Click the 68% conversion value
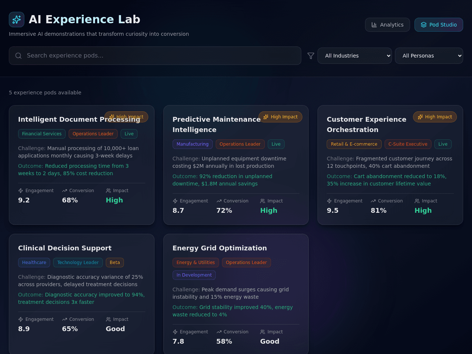Viewport: 472px width, 354px height. coord(70,200)
